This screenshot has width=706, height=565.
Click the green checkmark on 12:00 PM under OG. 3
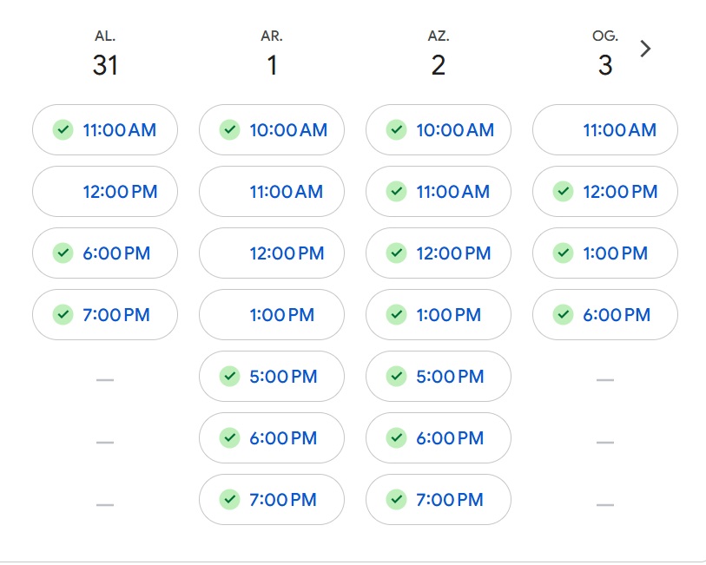pyautogui.click(x=564, y=192)
